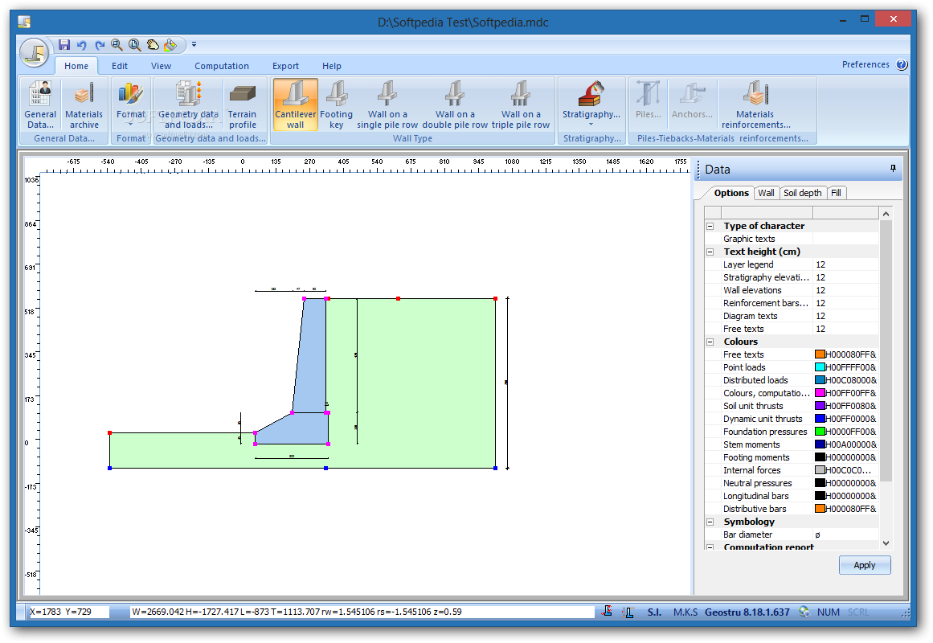The width and height of the screenshot is (933, 643).
Task: Select M.K.S units in status bar
Action: 685,612
